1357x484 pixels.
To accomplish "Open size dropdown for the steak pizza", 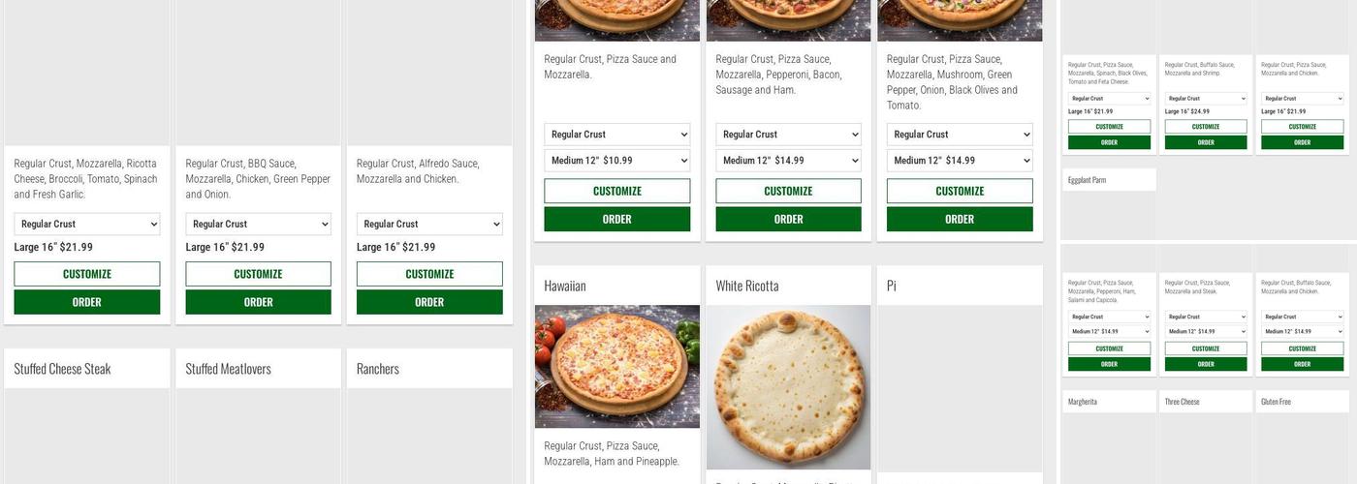I will click(x=1206, y=331).
